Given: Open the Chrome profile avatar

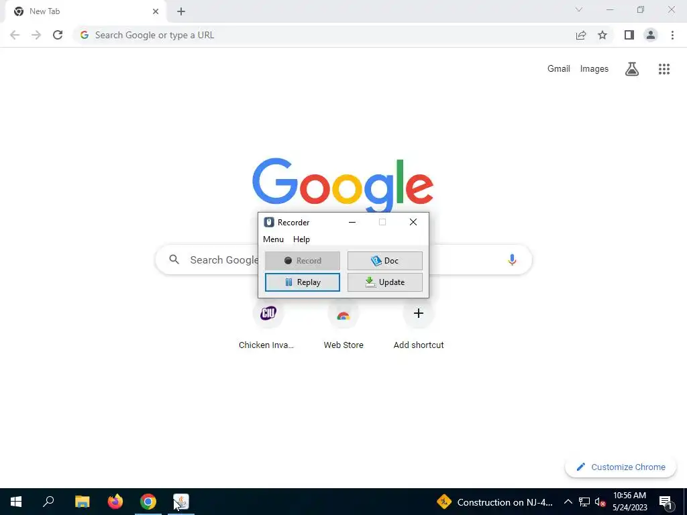Looking at the screenshot, I should [x=651, y=35].
